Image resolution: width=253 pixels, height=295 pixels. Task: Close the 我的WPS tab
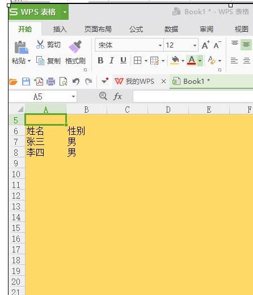point(163,82)
